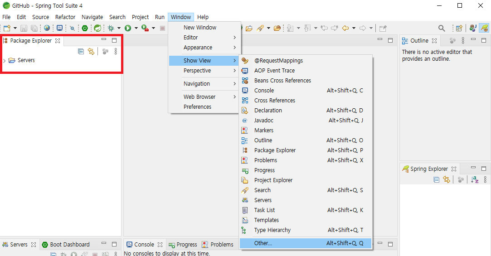Click the Save All icon in toolbar
The height and width of the screenshot is (256, 491).
(x=34, y=28)
